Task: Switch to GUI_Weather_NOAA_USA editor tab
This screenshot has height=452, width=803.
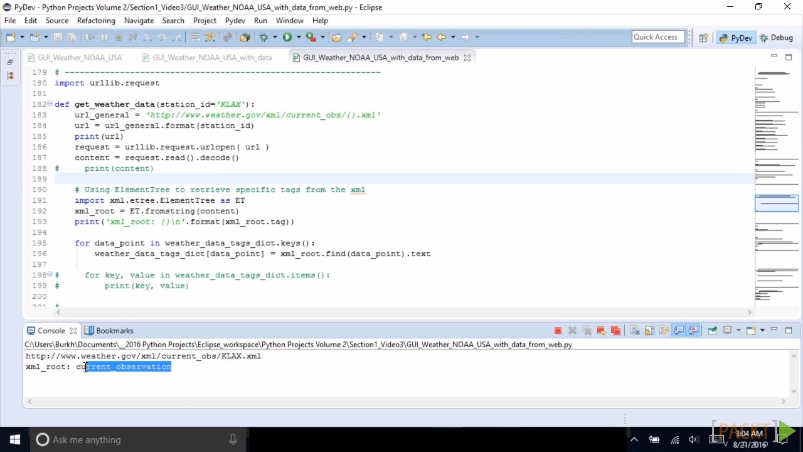Action: [74, 57]
